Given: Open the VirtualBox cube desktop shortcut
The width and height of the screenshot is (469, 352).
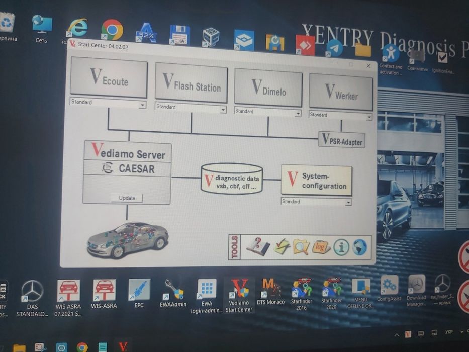Looking at the screenshot, I should click(211, 37).
